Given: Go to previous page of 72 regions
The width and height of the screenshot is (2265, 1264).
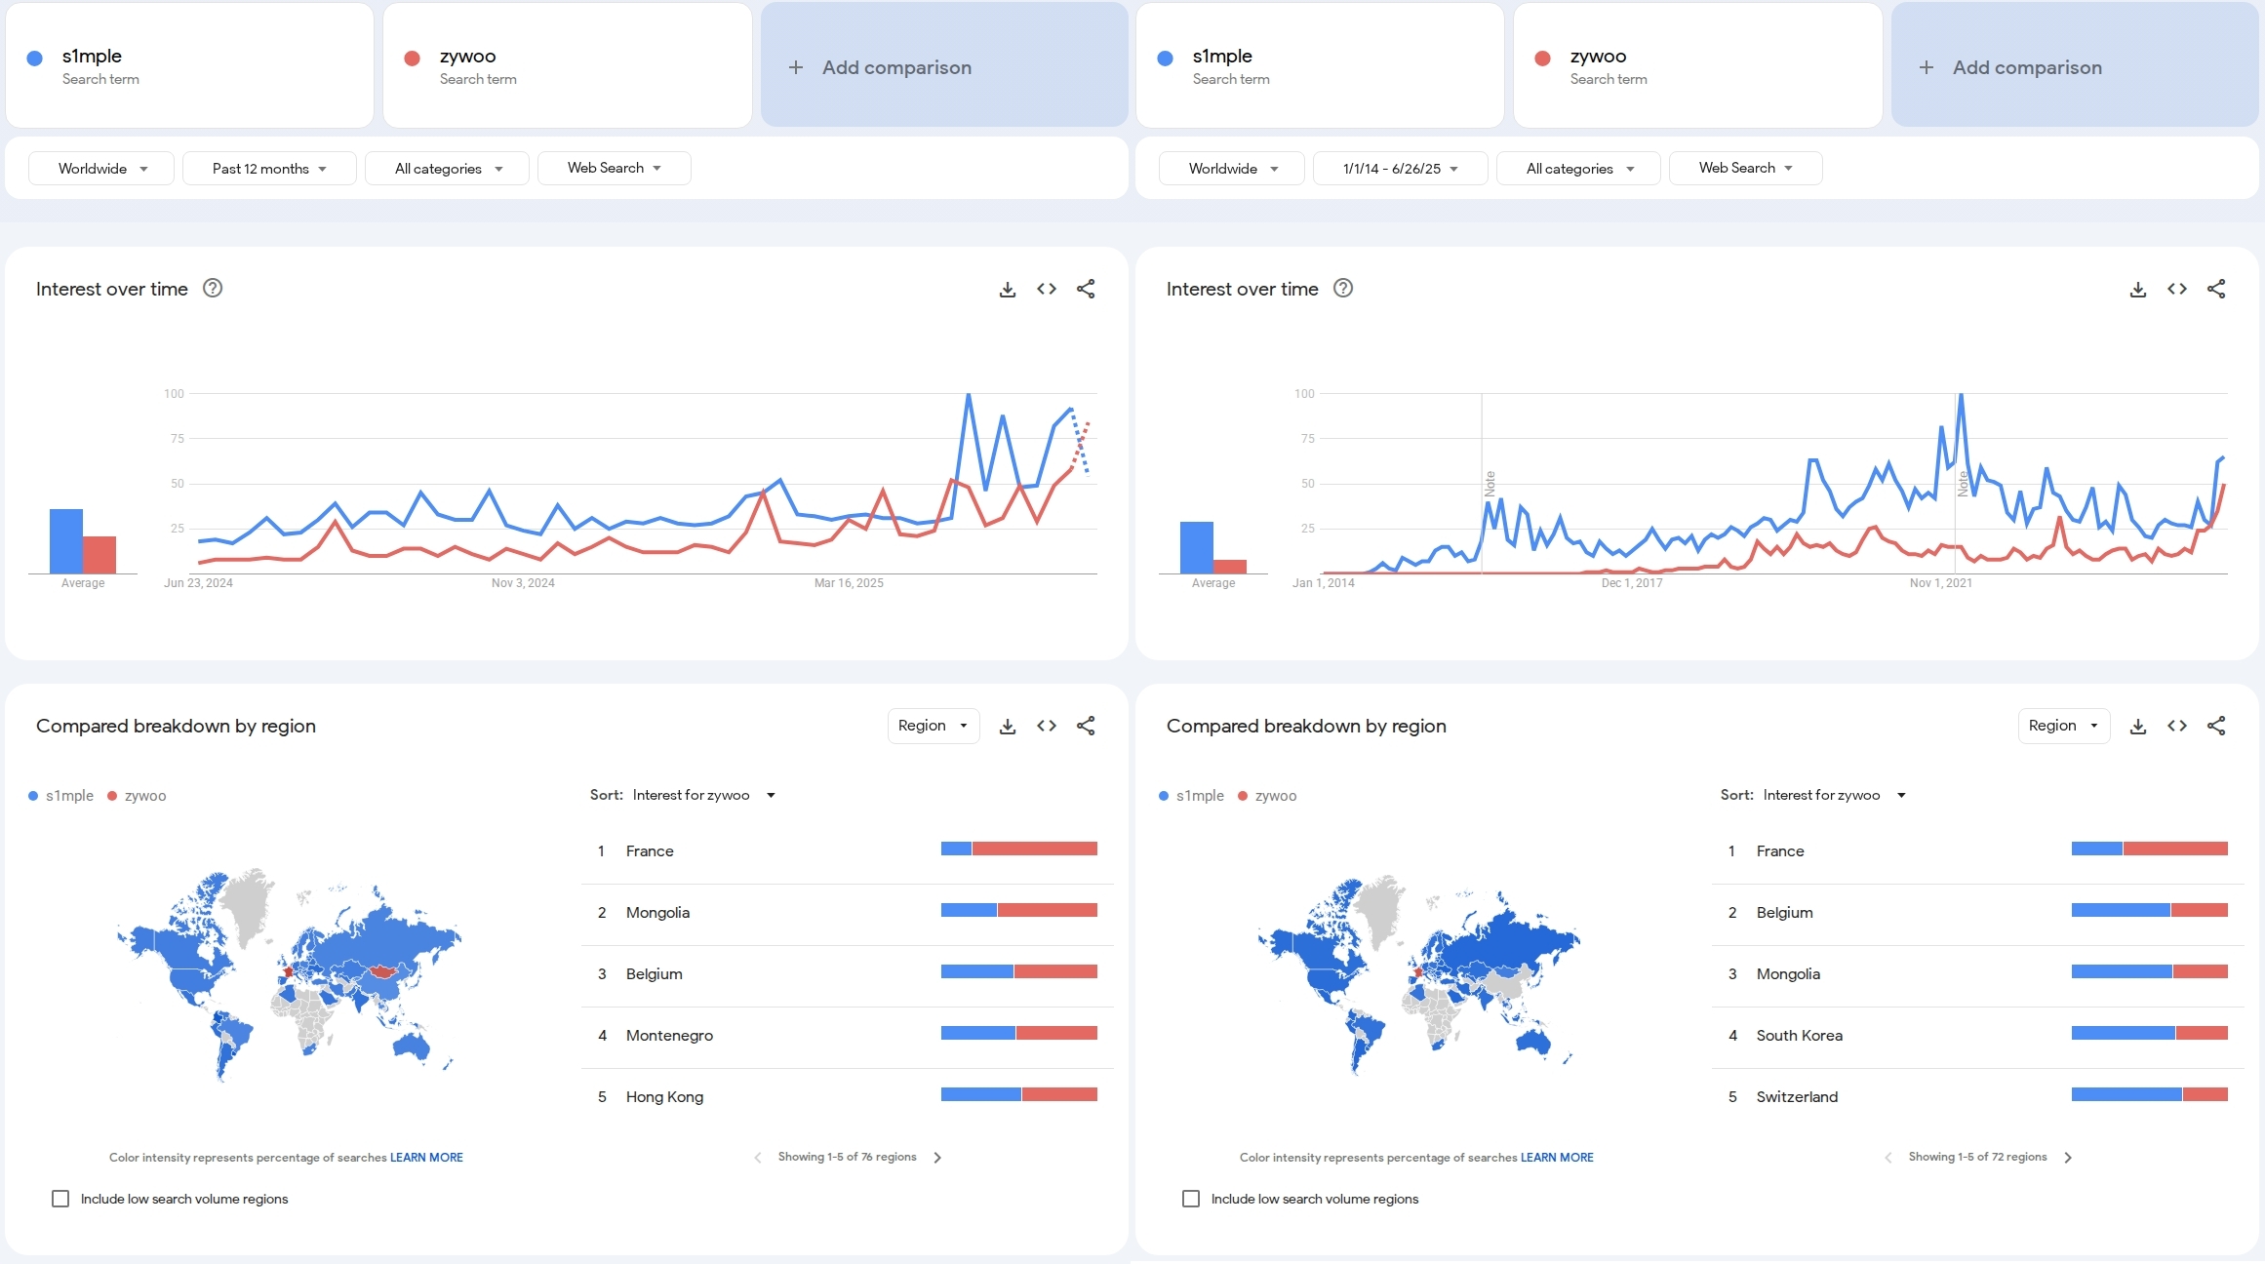Looking at the screenshot, I should pyautogui.click(x=1888, y=1158).
